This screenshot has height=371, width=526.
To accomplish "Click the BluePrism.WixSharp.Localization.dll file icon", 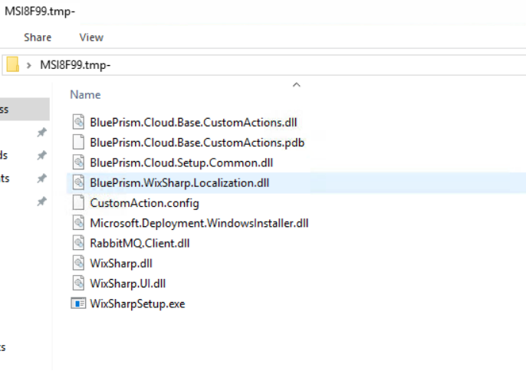I will pos(78,182).
